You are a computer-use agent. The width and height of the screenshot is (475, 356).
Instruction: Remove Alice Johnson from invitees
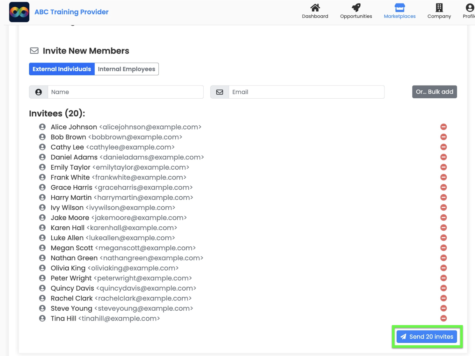click(443, 127)
